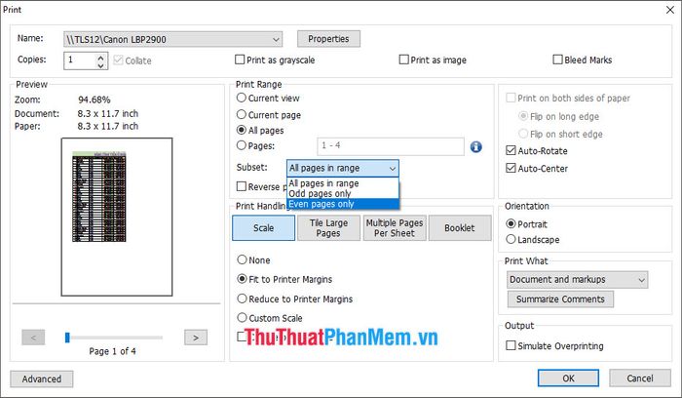Select Current page print range

242,114
